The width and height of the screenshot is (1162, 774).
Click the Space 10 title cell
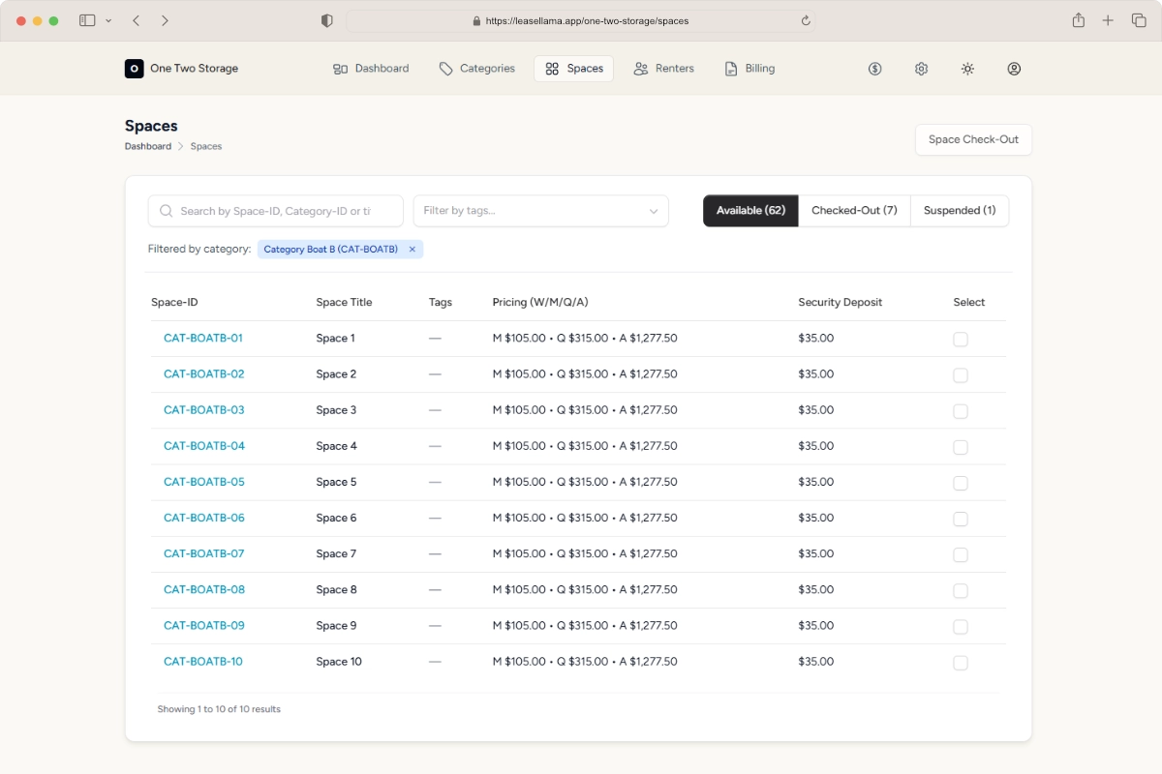(339, 662)
